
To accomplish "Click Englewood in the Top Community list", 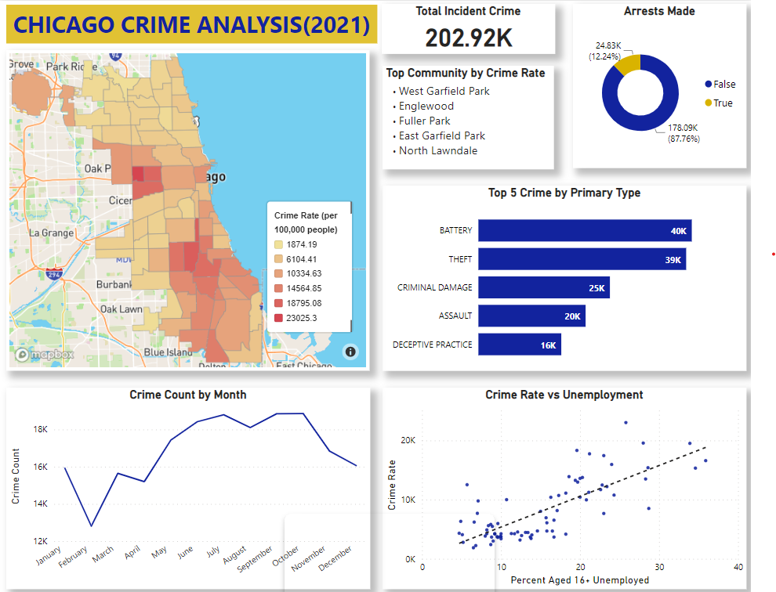I will [x=426, y=106].
